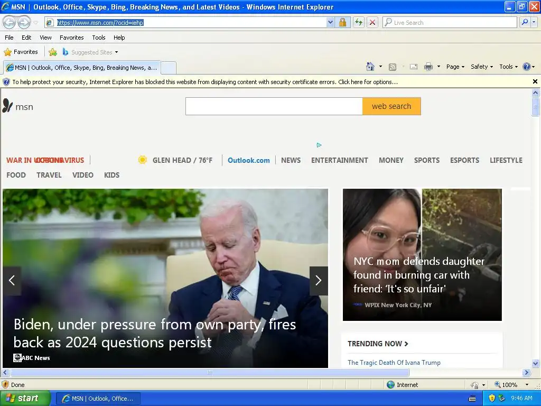Viewport: 541px width, 406px height.
Task: Open the Safety command menu
Action: tap(482, 67)
